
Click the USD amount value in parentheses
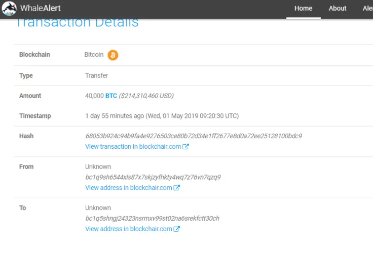pyautogui.click(x=146, y=96)
